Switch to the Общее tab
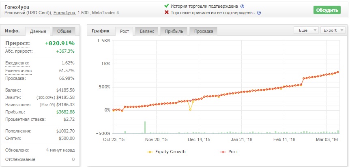350x167 pixels. 64,31
